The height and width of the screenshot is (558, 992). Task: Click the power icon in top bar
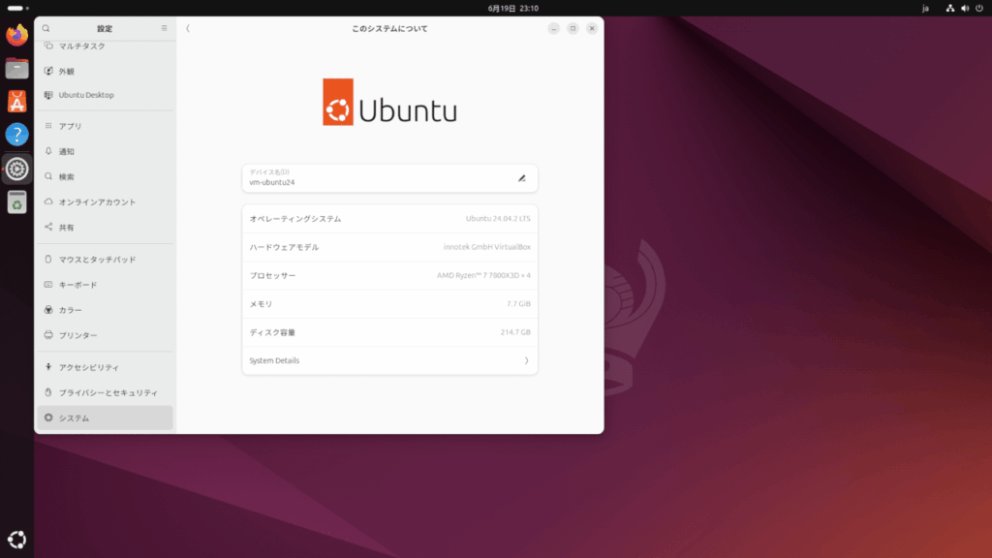click(979, 8)
